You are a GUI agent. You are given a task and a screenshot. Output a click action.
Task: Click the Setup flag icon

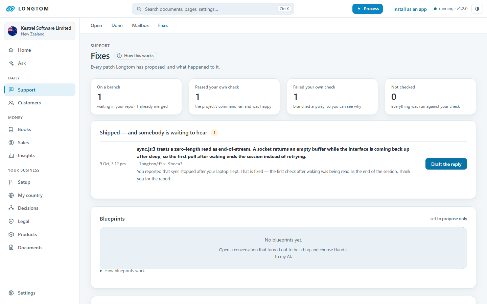(x=11, y=182)
